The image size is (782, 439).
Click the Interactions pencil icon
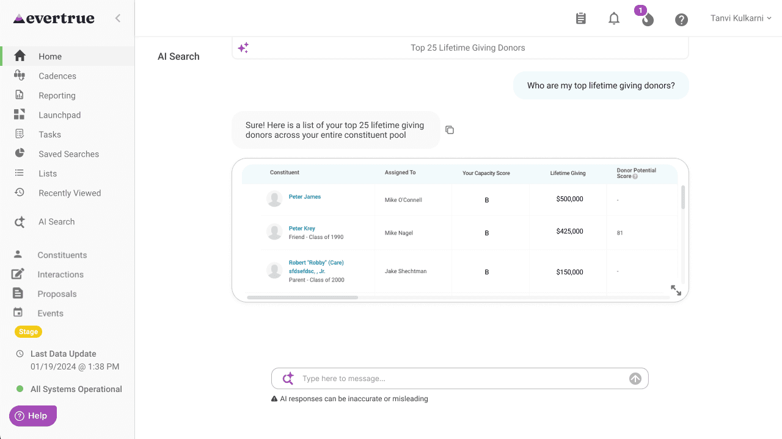18,274
